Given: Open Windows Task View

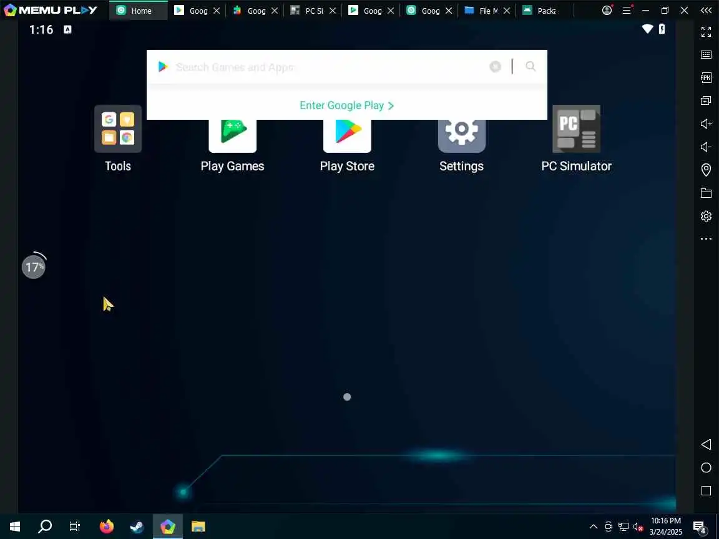Looking at the screenshot, I should coord(75,527).
